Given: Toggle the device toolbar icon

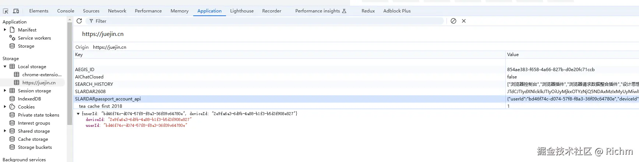Looking at the screenshot, I should click(16, 11).
